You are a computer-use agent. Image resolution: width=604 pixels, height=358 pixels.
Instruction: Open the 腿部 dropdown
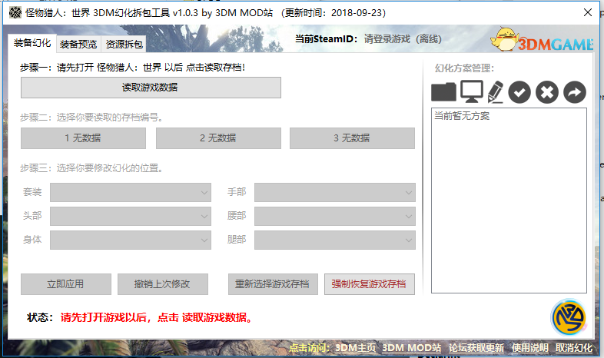335,240
